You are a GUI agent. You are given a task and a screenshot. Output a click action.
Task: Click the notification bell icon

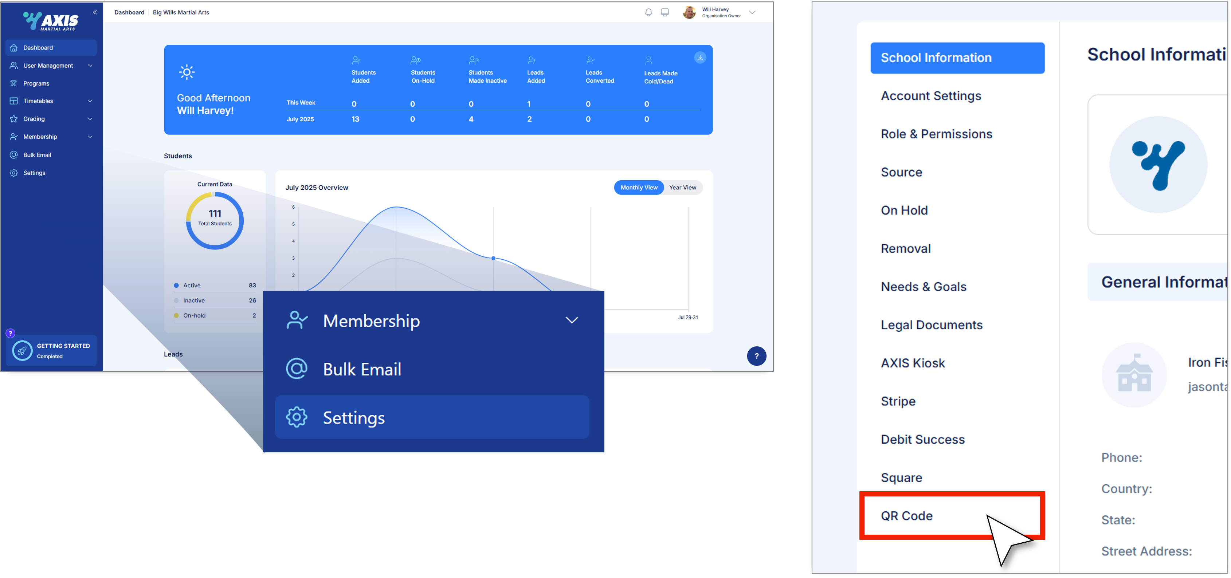[x=648, y=12]
